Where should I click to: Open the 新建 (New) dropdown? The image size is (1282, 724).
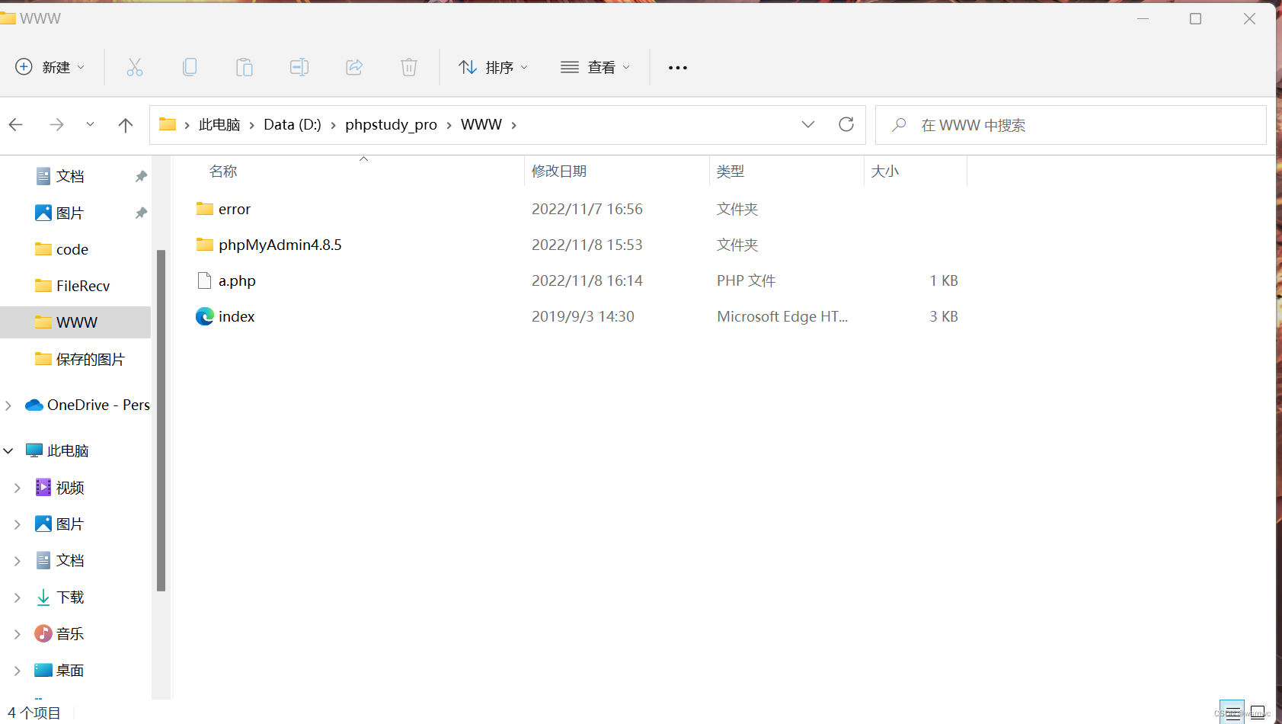click(x=50, y=67)
